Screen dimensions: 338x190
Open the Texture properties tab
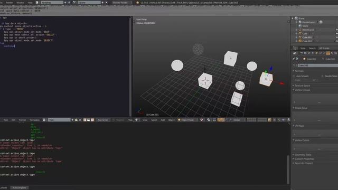tap(335, 53)
